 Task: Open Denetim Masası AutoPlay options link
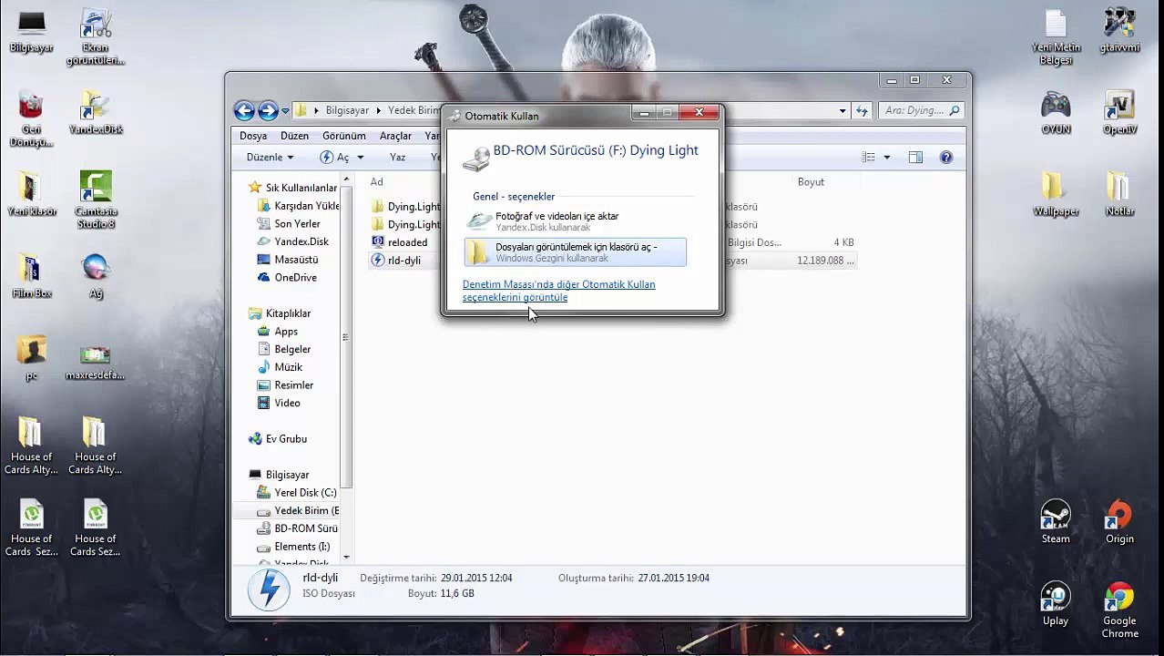click(x=558, y=291)
